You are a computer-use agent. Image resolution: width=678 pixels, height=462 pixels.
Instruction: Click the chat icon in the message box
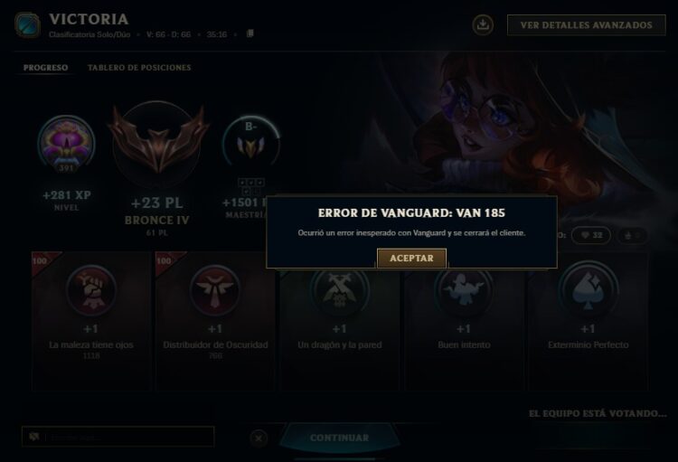(34, 437)
